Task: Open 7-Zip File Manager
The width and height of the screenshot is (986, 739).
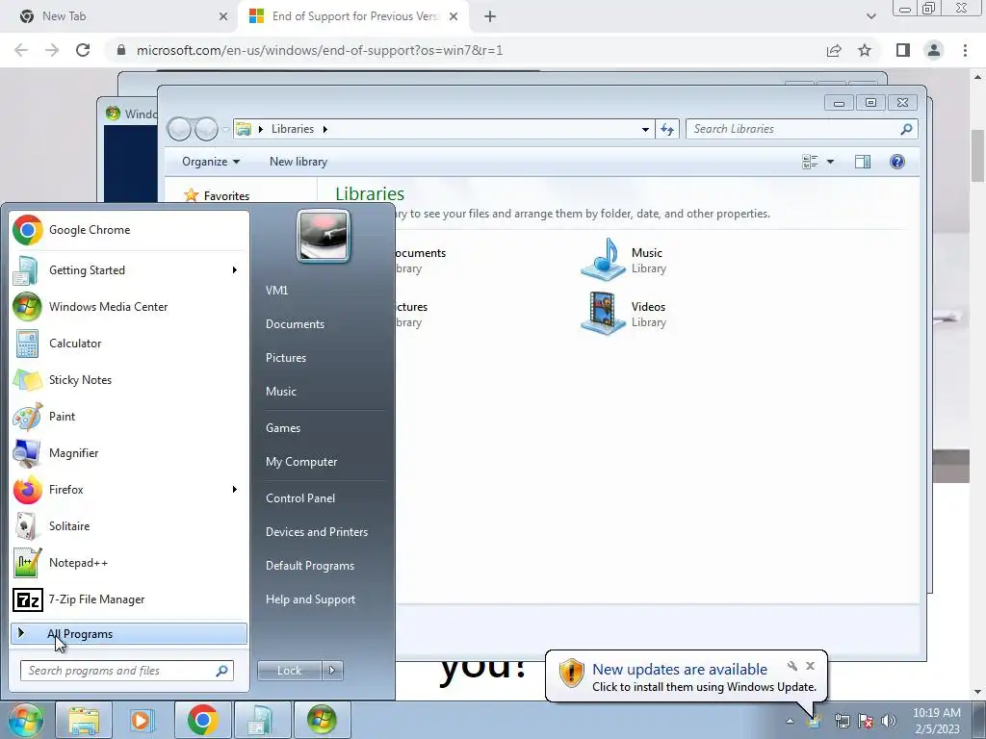Action: [x=129, y=599]
